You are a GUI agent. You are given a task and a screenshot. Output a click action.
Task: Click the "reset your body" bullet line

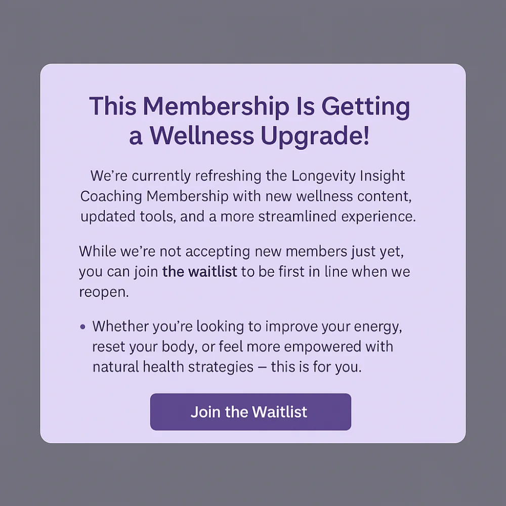[243, 347]
